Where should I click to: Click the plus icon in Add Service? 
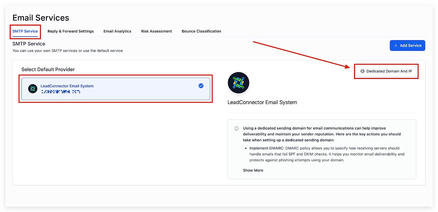click(x=396, y=46)
